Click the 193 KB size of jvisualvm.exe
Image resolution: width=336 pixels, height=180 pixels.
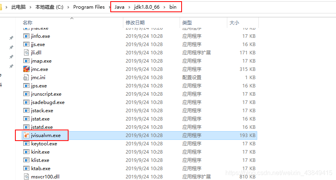point(247,135)
